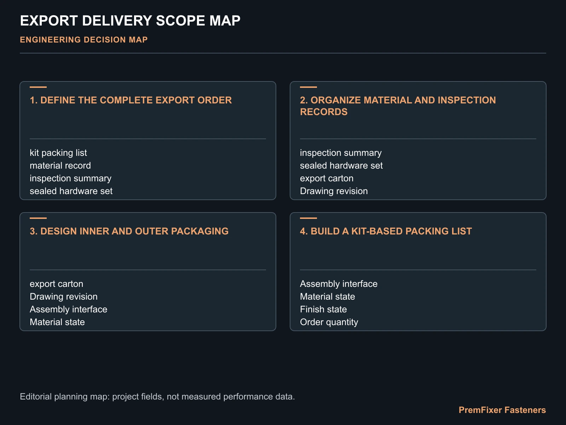Click 'export carton' in Design Packaging card
This screenshot has height=425, width=566.
click(x=57, y=284)
